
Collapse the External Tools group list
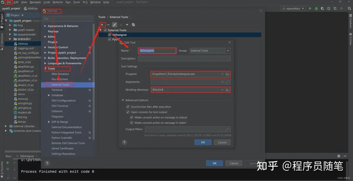(x=101, y=30)
